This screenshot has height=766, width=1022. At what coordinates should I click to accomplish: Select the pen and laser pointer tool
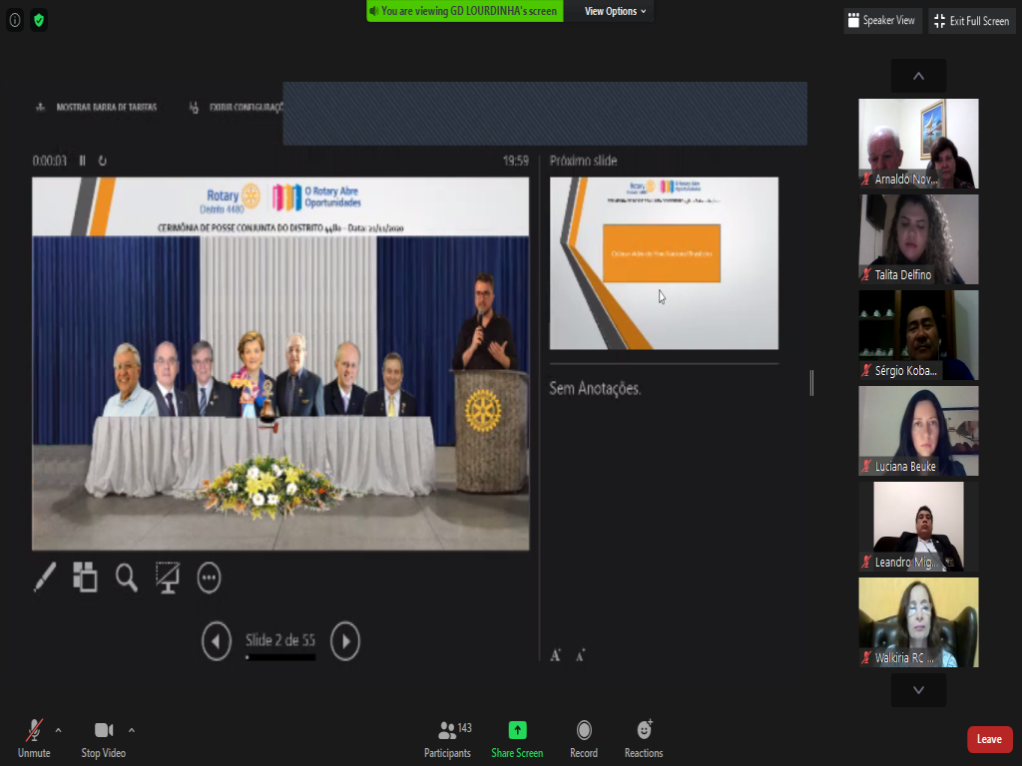(x=45, y=577)
